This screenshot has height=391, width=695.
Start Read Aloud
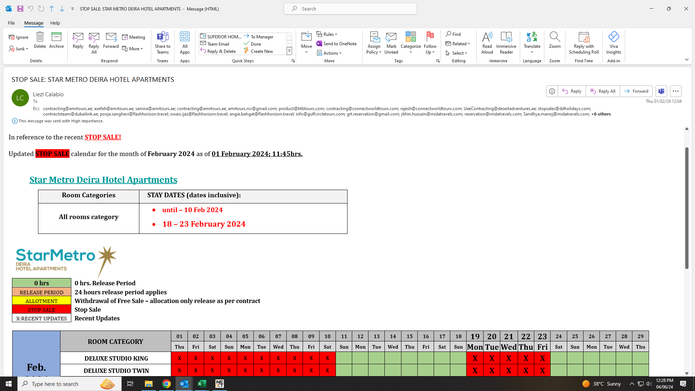[487, 43]
